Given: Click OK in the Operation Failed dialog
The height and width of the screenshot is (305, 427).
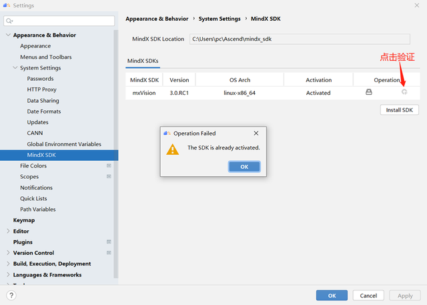Looking at the screenshot, I should click(244, 167).
